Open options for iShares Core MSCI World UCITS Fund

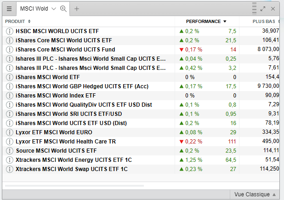coord(9,50)
